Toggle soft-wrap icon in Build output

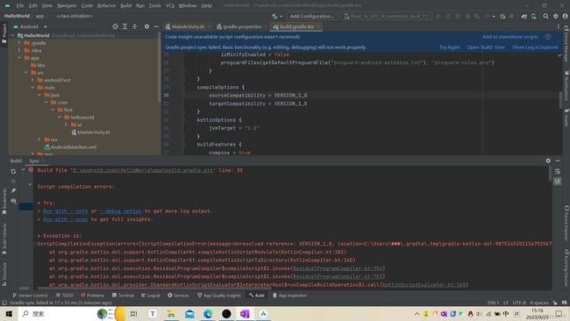click(558, 171)
